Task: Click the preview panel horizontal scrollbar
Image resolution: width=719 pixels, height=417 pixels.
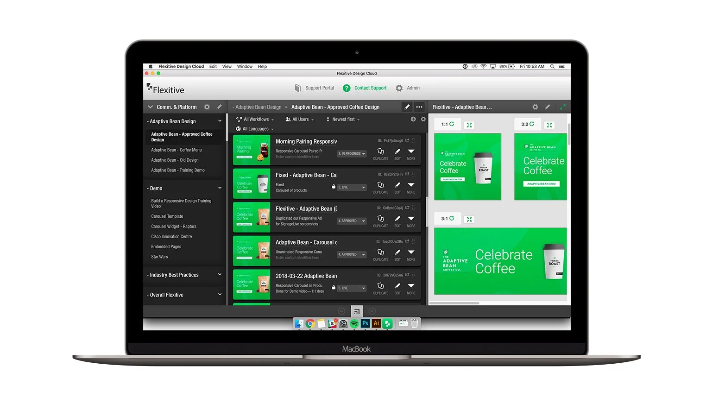Action: [x=454, y=303]
